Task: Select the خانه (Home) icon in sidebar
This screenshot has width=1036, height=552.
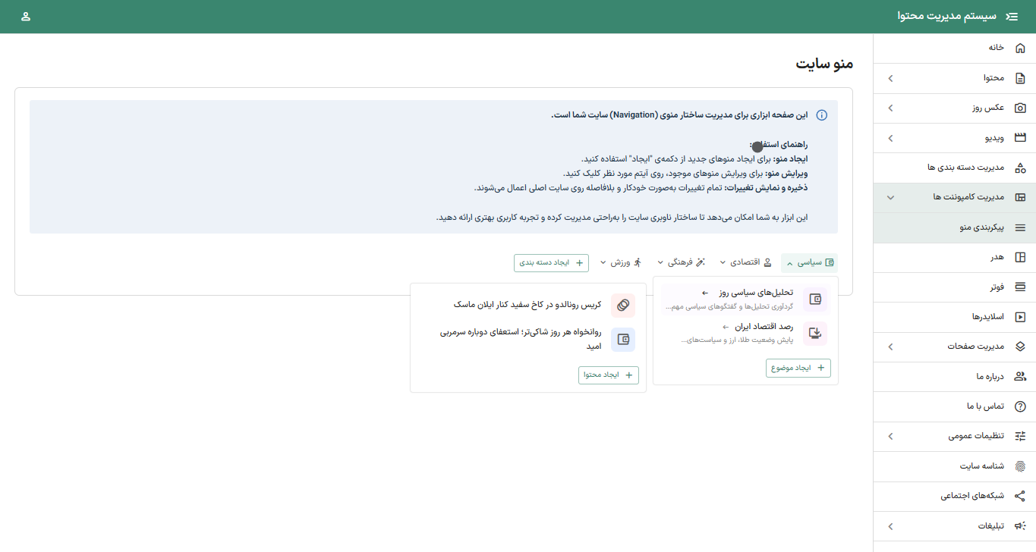Action: point(1020,47)
